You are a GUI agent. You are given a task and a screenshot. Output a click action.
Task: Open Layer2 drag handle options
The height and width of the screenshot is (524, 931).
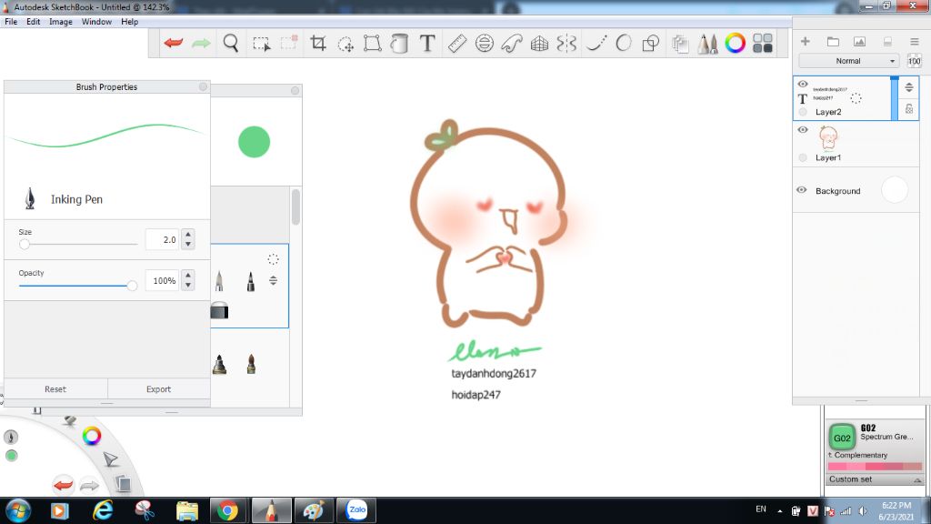909,87
